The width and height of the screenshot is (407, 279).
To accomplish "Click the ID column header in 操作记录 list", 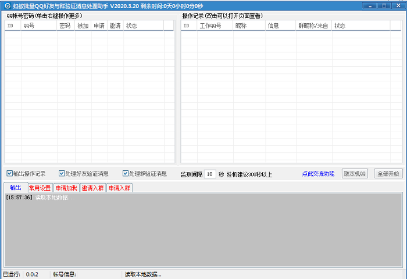I will click(x=189, y=26).
